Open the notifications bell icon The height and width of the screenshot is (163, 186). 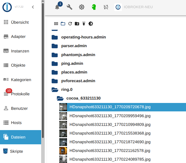pyautogui.click(x=57, y=7)
